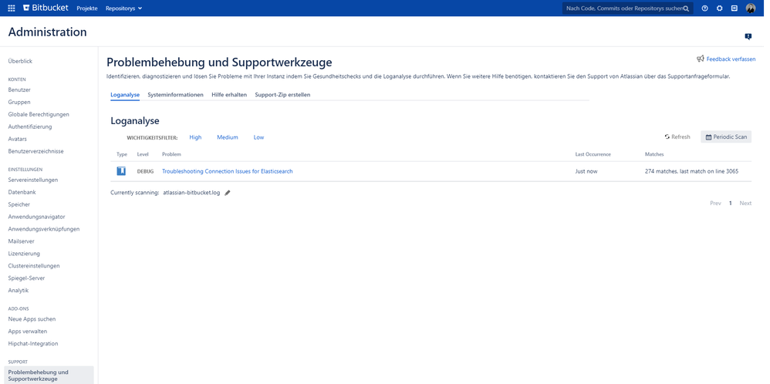Click the Matches column header
Image resolution: width=770 pixels, height=384 pixels.
[x=654, y=154]
